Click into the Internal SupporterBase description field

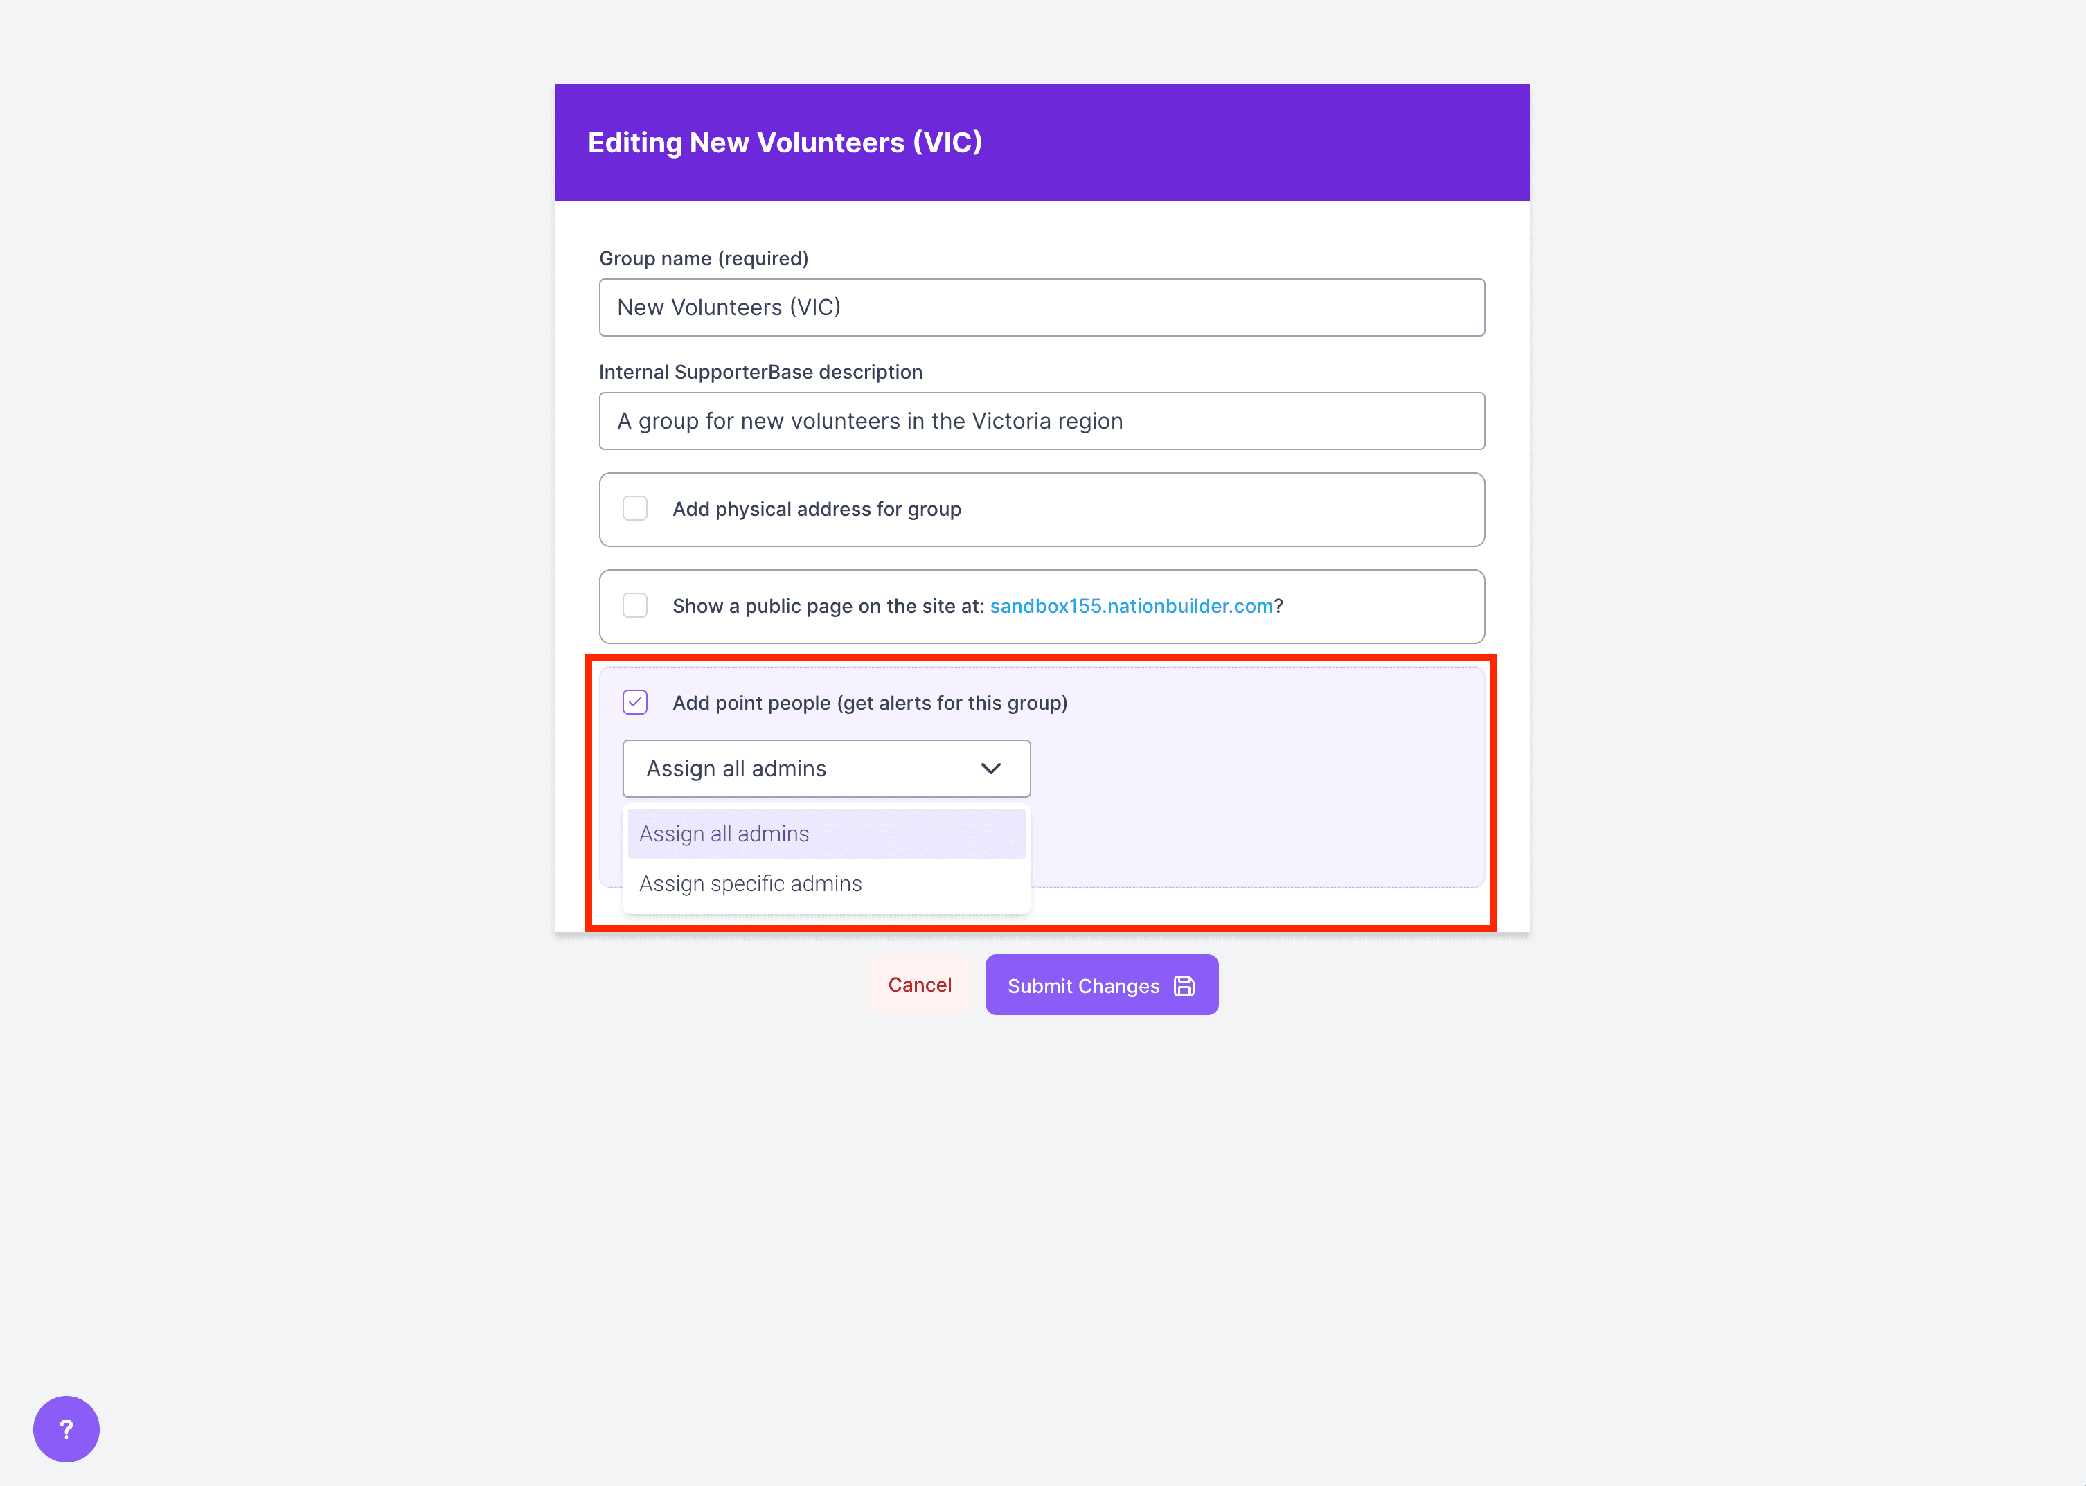point(1041,421)
